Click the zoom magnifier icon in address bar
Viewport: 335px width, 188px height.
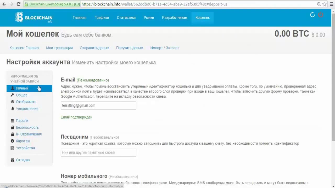[x=319, y=4]
